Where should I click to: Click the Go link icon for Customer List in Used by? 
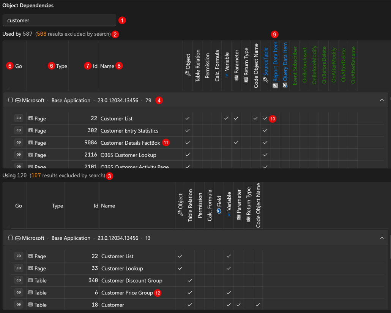click(19, 118)
